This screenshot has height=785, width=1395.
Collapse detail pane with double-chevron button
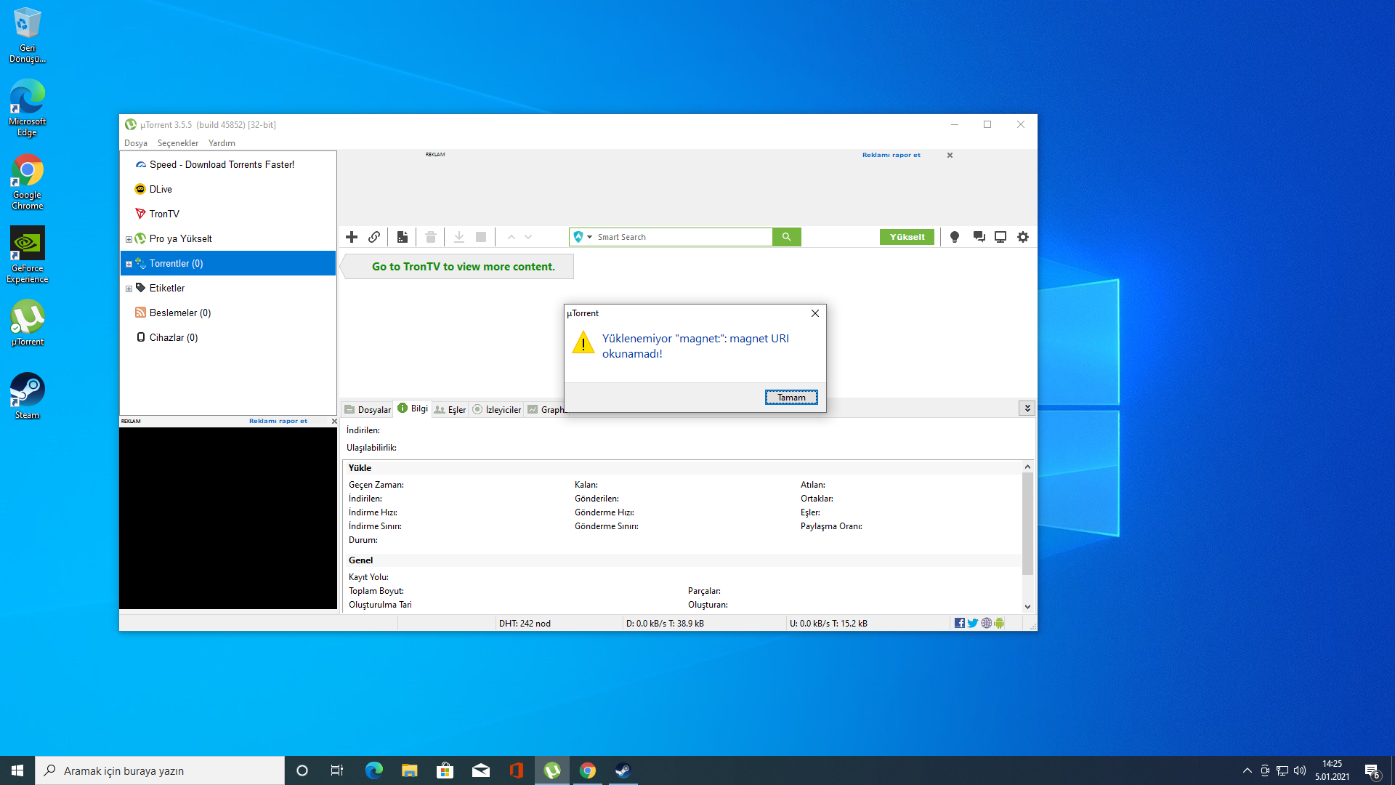1027,408
